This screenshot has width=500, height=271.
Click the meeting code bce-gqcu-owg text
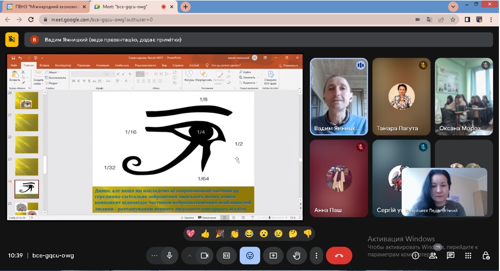coord(53,256)
